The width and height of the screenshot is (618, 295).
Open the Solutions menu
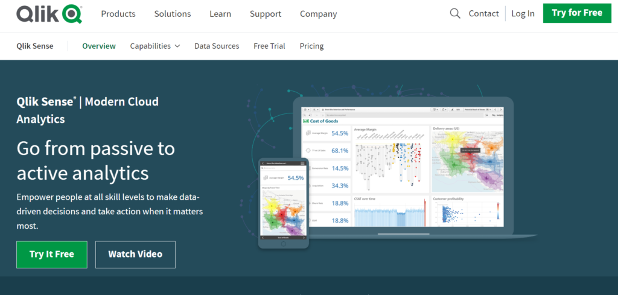pos(172,14)
